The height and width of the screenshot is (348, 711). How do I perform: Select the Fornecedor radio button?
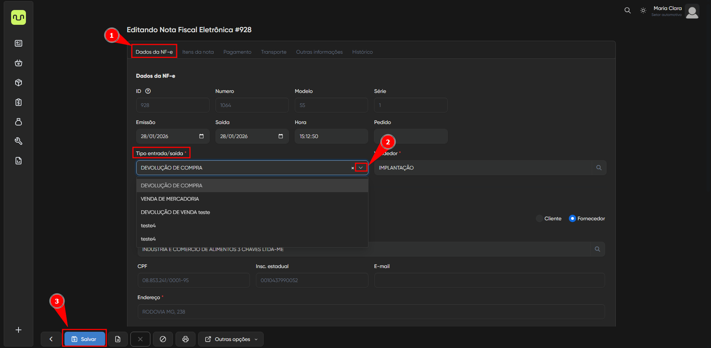pos(573,218)
